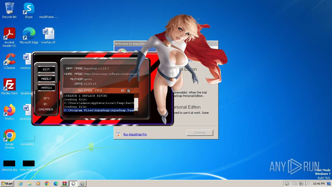
Task: Toggle the BC checkbox
Action: 128,91
